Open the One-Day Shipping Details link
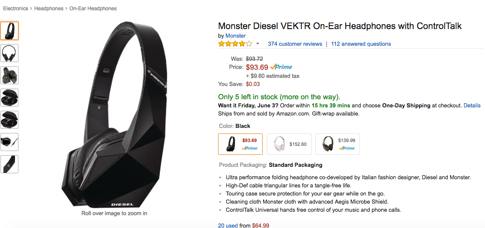The image size is (485, 228). point(472,105)
